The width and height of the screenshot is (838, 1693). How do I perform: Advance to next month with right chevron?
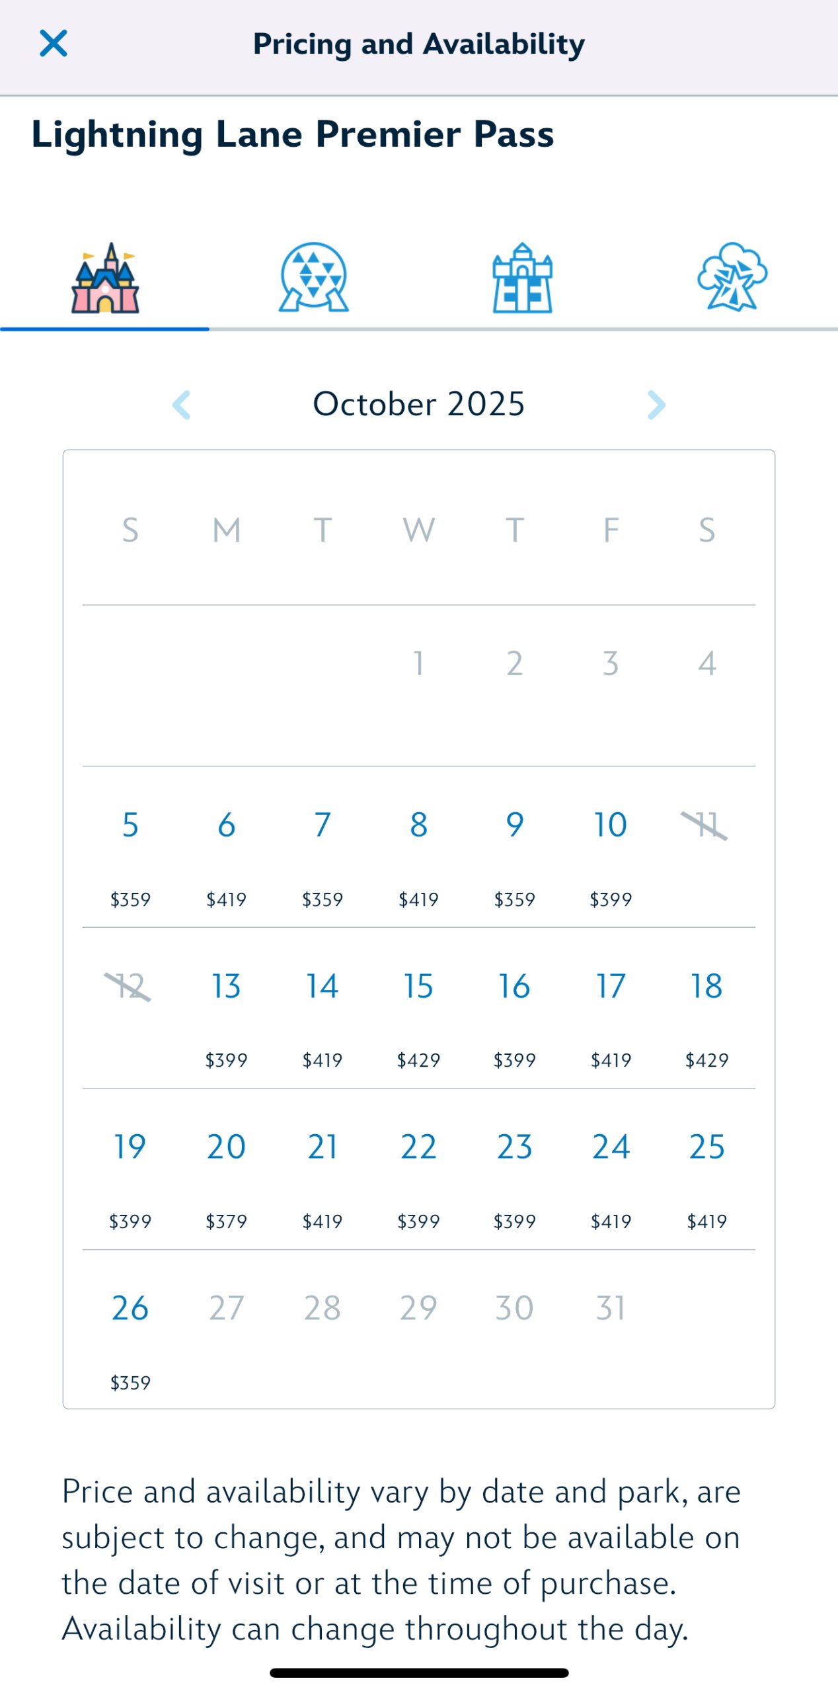click(656, 405)
